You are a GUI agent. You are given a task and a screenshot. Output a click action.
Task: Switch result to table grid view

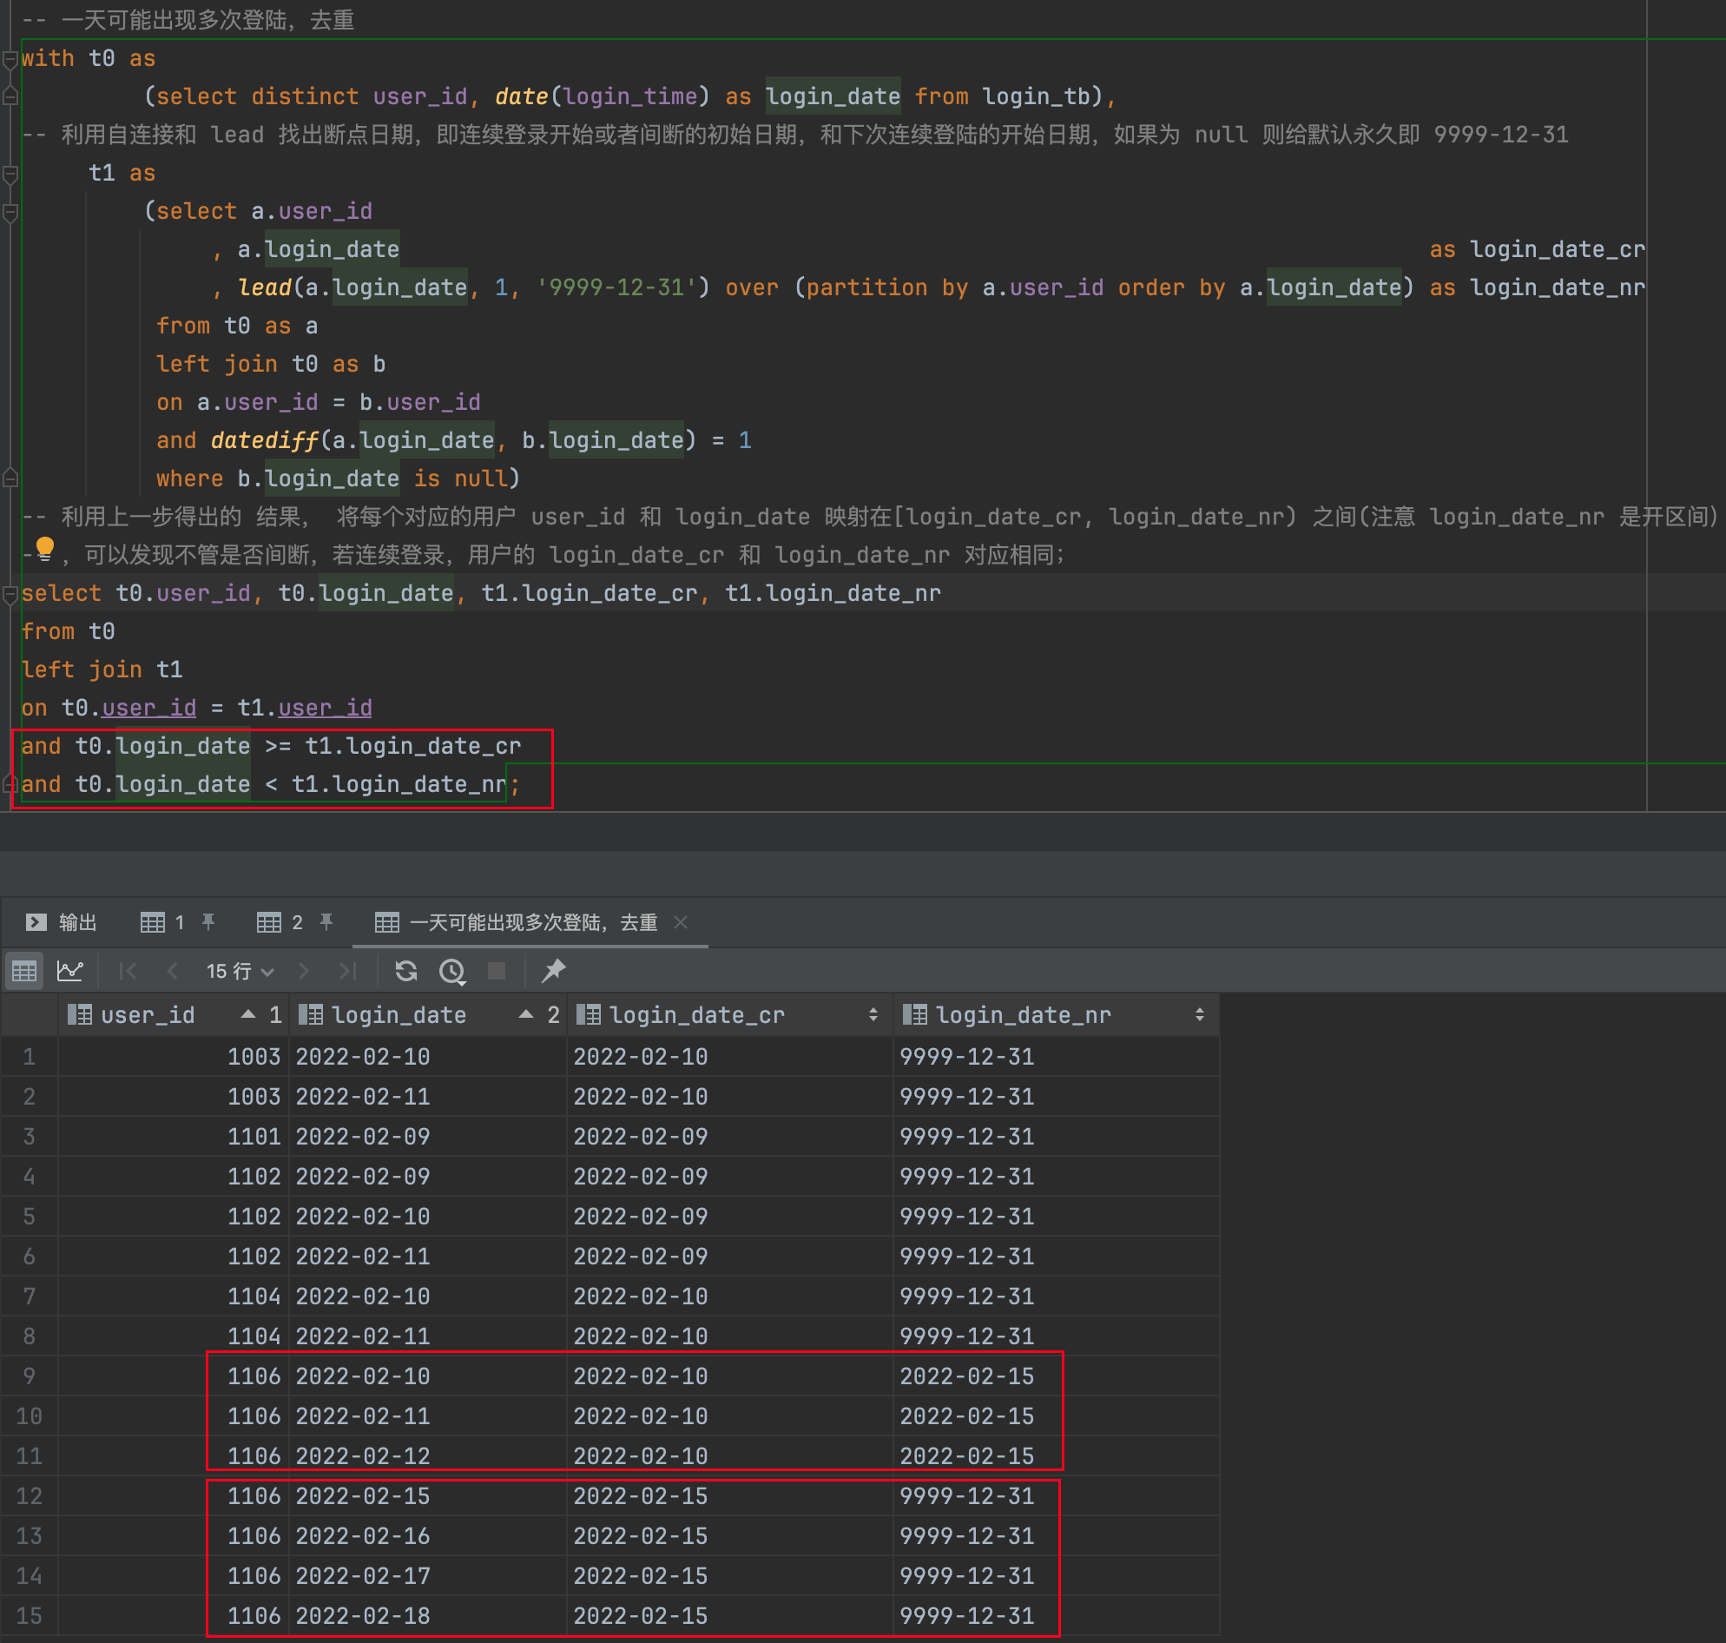pos(24,970)
